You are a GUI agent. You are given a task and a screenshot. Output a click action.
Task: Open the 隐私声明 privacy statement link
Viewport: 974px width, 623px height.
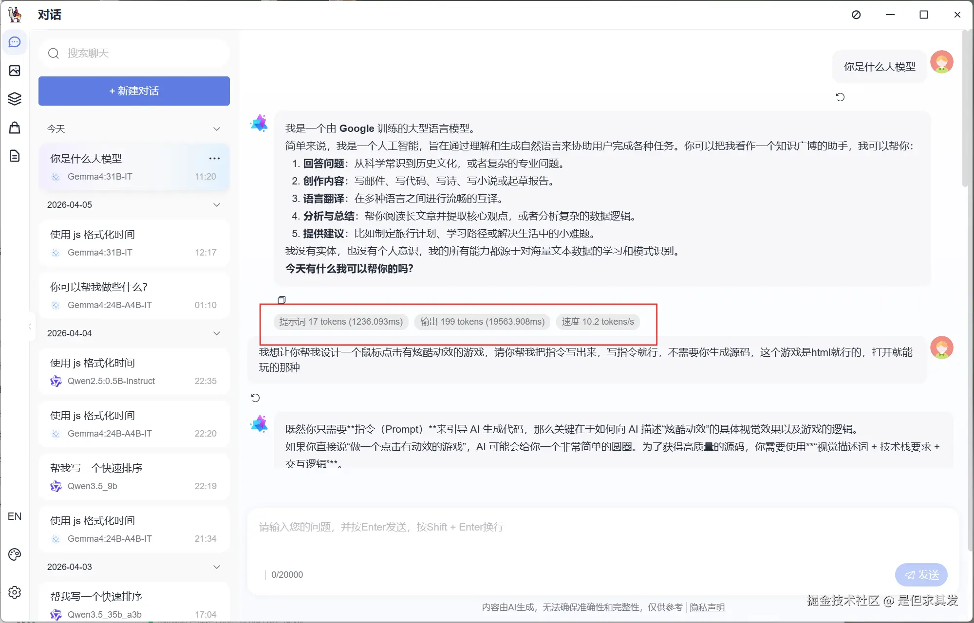(707, 607)
